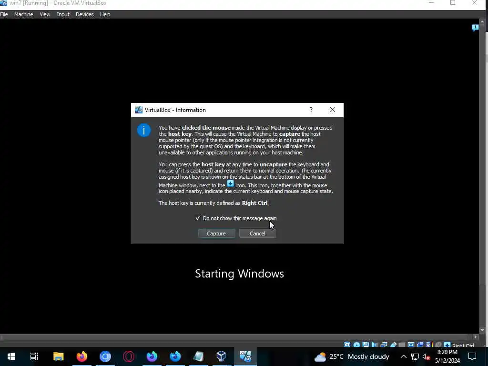
Task: Click the display settings status icon
Action: coord(411,345)
